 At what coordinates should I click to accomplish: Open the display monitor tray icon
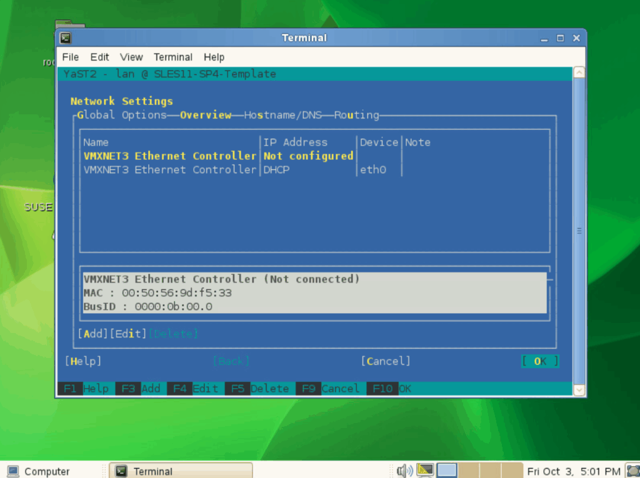click(426, 470)
